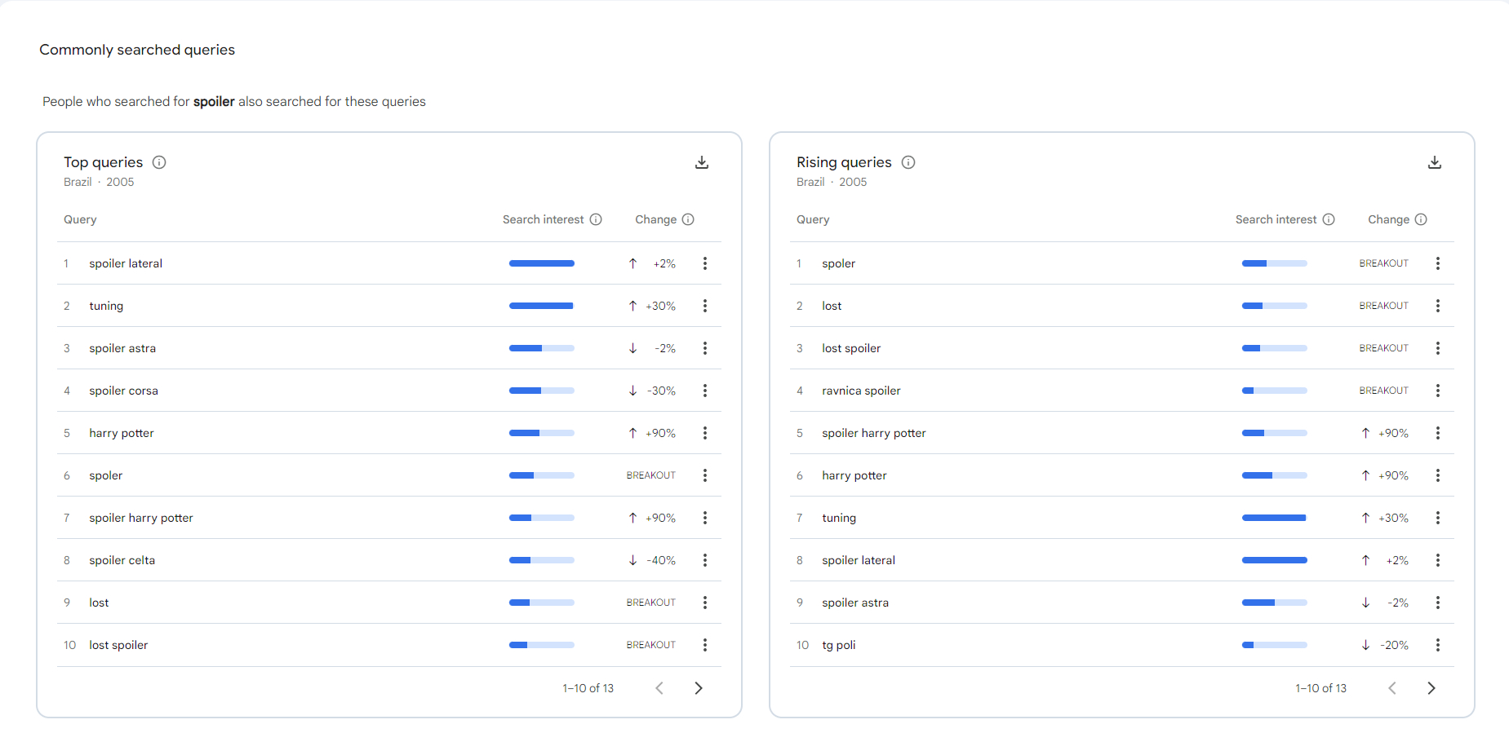This screenshot has height=733, width=1509.
Task: Open the lost spoiler query in Rising queries
Action: coord(851,348)
